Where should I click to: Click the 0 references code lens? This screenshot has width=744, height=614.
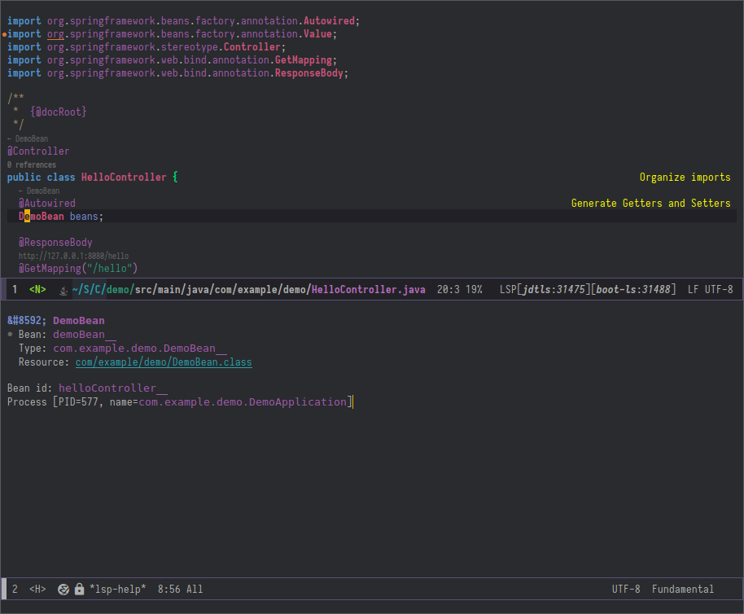pos(31,165)
